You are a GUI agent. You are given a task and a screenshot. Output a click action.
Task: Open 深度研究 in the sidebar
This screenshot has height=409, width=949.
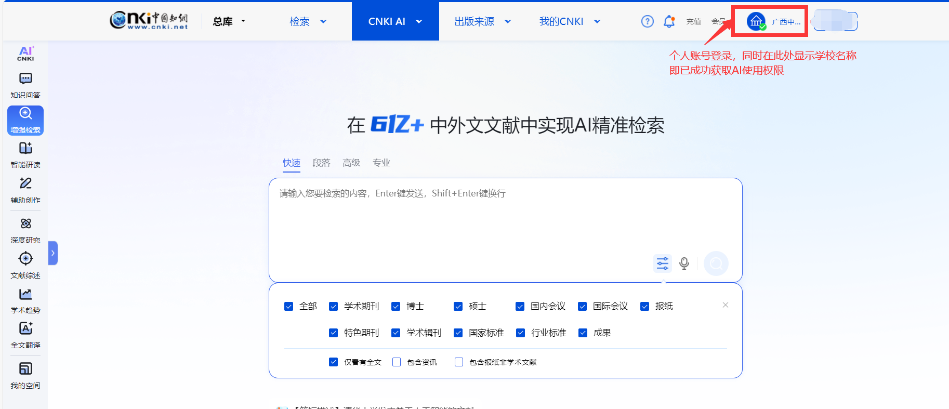25,230
